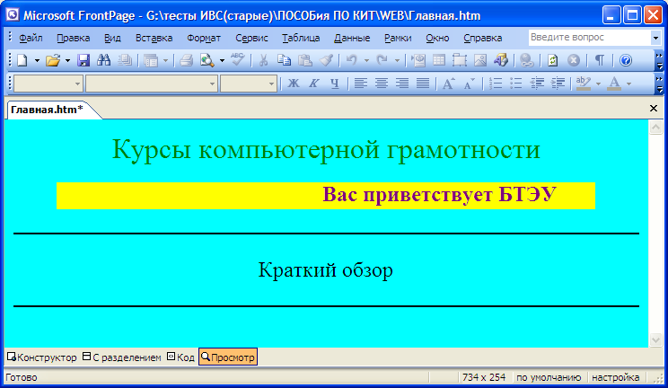Toggle italic (К) formatting

[314, 84]
